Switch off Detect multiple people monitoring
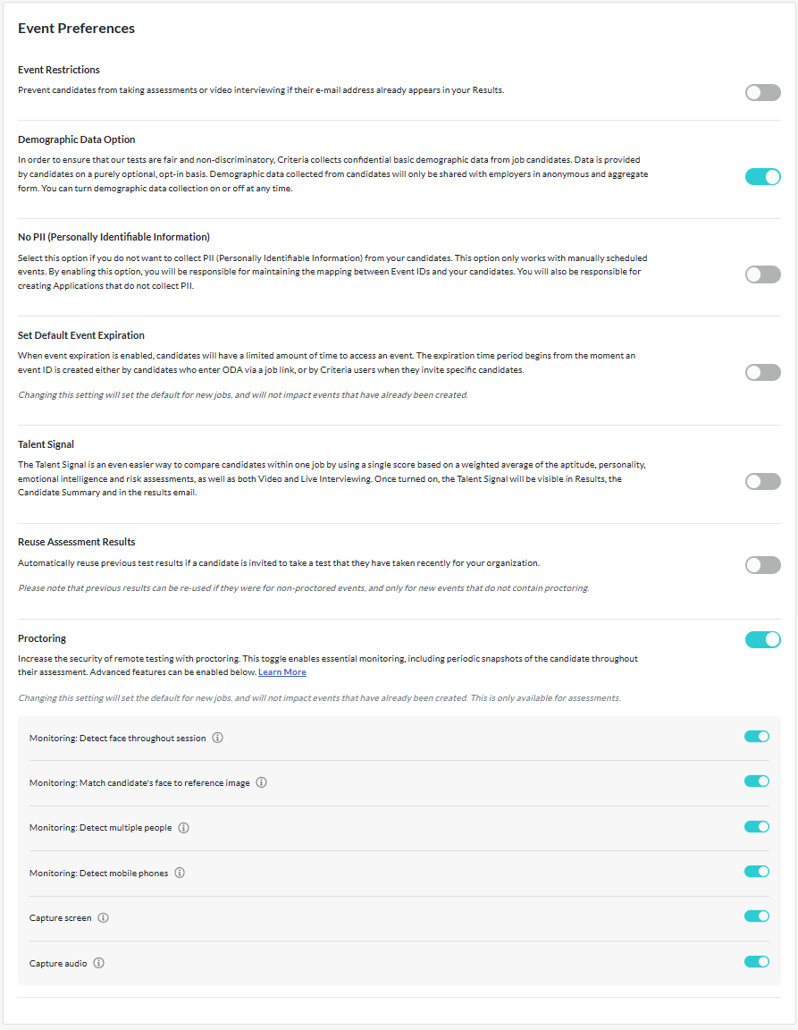 [756, 827]
